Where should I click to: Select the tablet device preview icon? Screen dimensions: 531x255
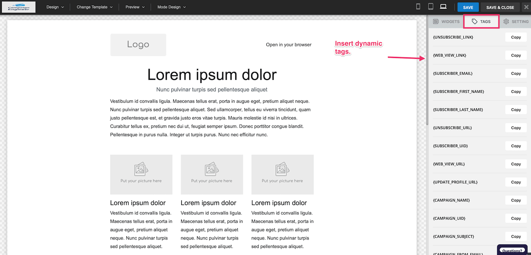(x=431, y=7)
